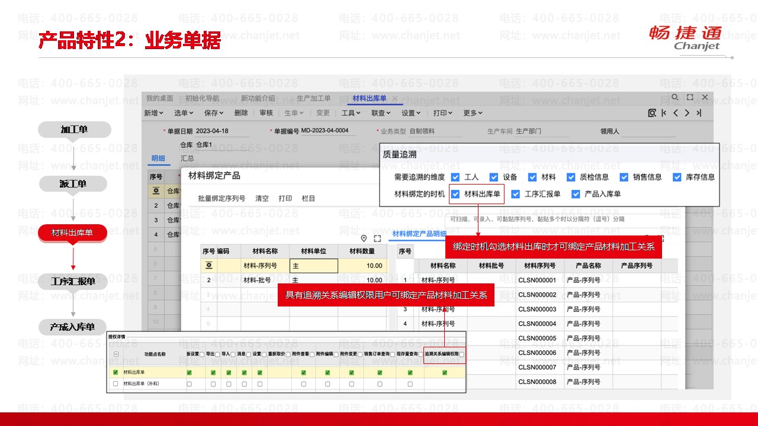Go to previous record arrow
Screen dimensions: 758x426
(676, 113)
